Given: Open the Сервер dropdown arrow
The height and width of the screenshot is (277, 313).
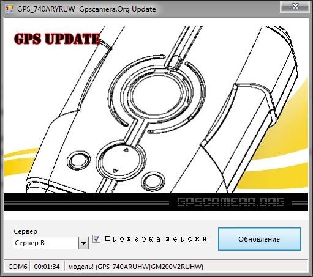Looking at the screenshot, I should [x=83, y=243].
